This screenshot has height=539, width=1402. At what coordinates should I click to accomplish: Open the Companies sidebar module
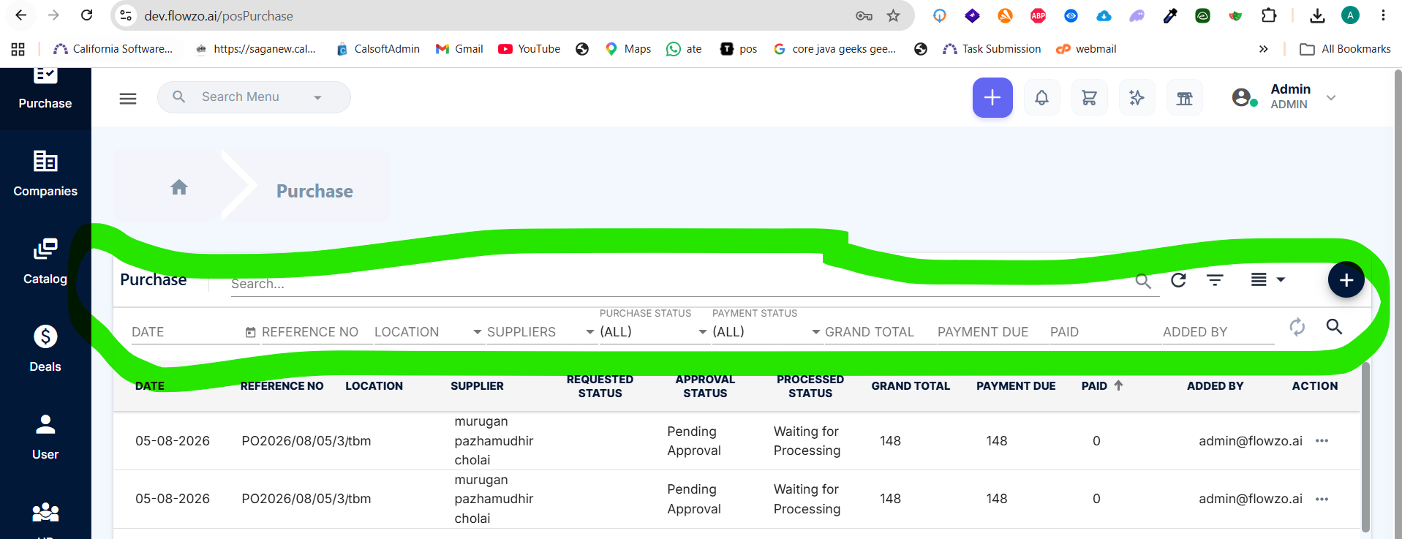click(45, 174)
